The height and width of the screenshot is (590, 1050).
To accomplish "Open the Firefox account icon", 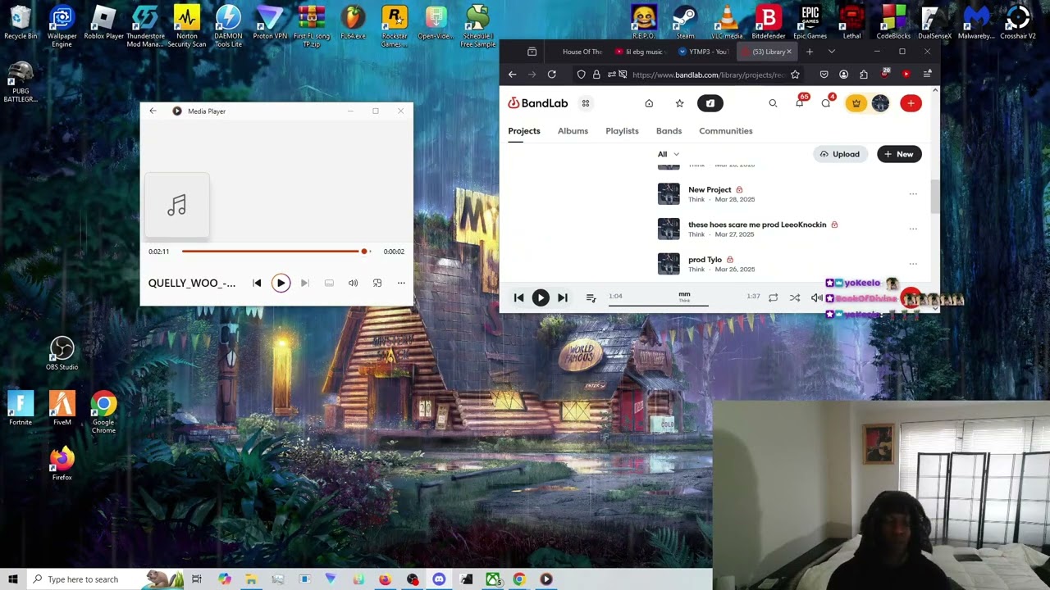I will 843,75.
